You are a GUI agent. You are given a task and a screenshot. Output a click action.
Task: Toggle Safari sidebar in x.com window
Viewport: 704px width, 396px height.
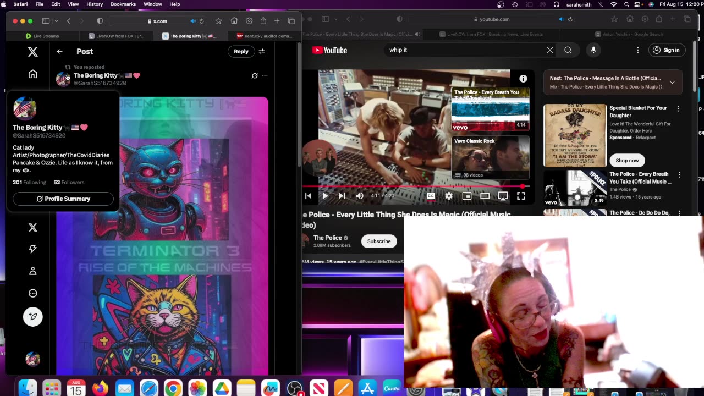46,21
